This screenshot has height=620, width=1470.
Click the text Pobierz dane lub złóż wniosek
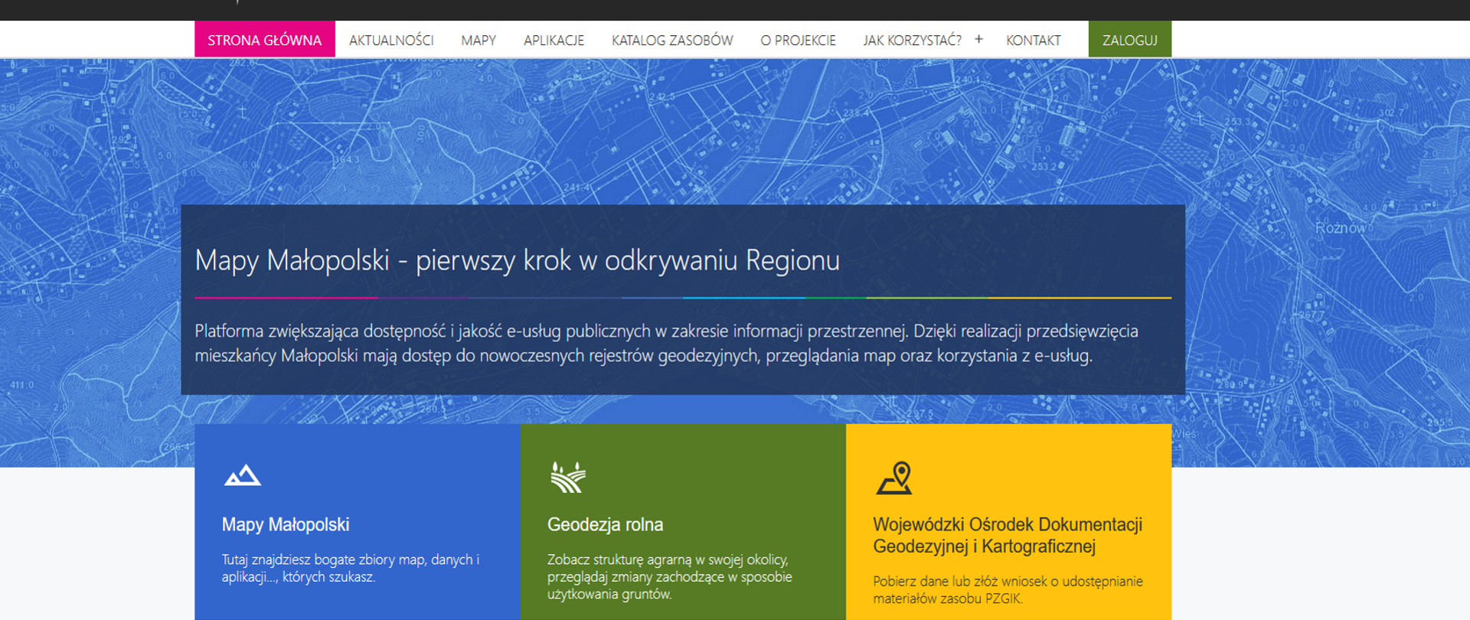pos(1008,589)
